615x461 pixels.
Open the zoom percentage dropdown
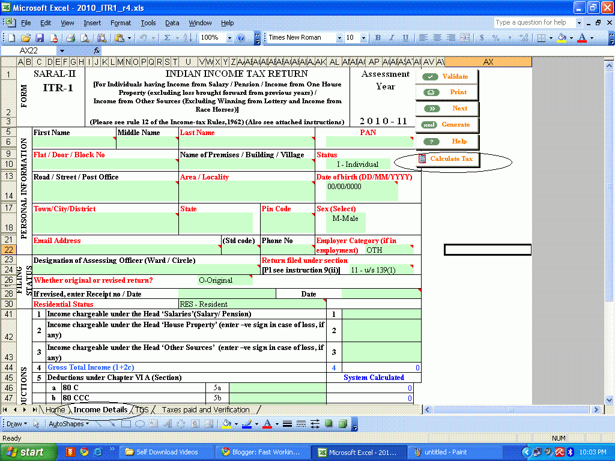tap(229, 38)
